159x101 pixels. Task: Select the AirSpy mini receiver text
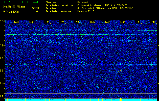(105, 8)
